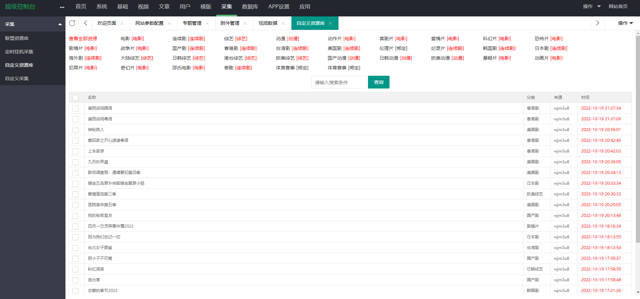This screenshot has width=640, height=299.
Task: Click the 查询 search button
Action: pos(379,82)
